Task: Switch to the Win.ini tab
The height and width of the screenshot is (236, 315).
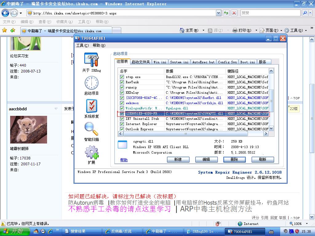Action: click(160, 62)
